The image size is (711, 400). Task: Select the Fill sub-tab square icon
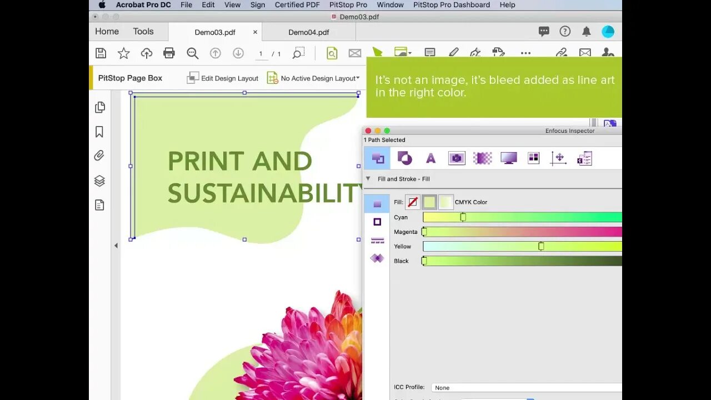click(377, 204)
